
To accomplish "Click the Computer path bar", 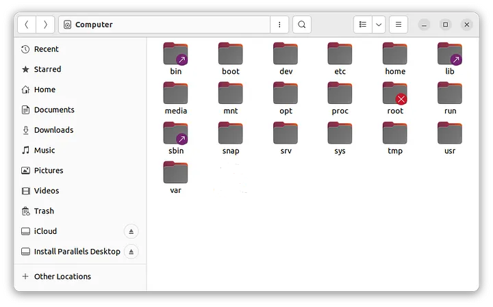I will (164, 25).
